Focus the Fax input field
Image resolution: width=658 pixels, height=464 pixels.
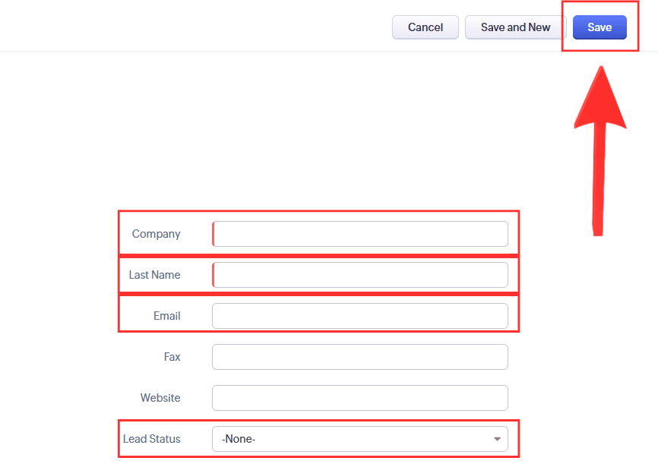click(x=360, y=357)
